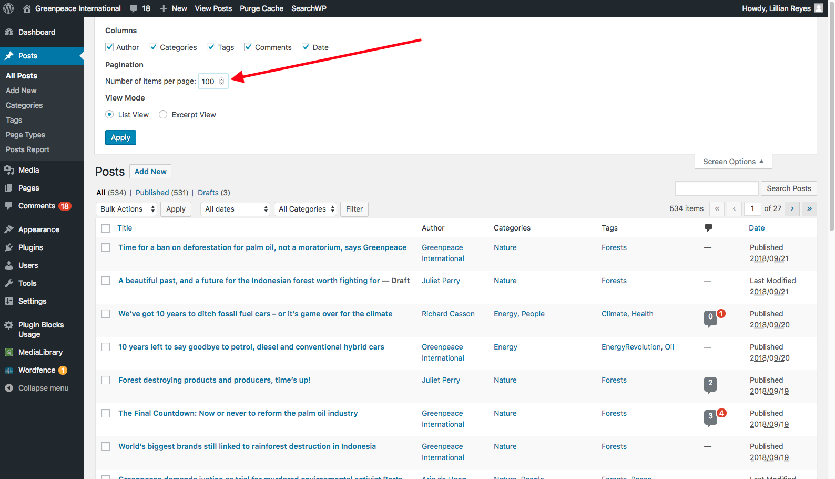Click the plus icon next to New
This screenshot has width=835, height=479.
tap(164, 8)
